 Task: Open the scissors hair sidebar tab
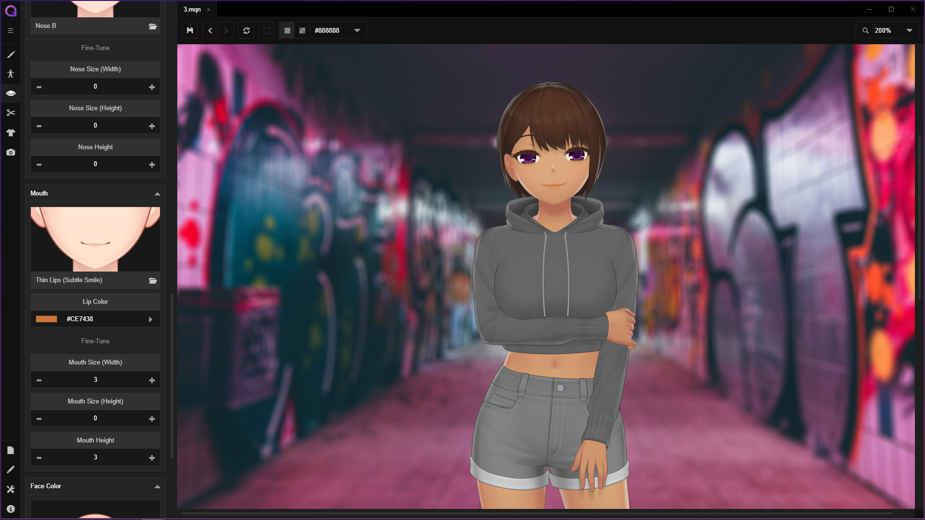pyautogui.click(x=11, y=113)
